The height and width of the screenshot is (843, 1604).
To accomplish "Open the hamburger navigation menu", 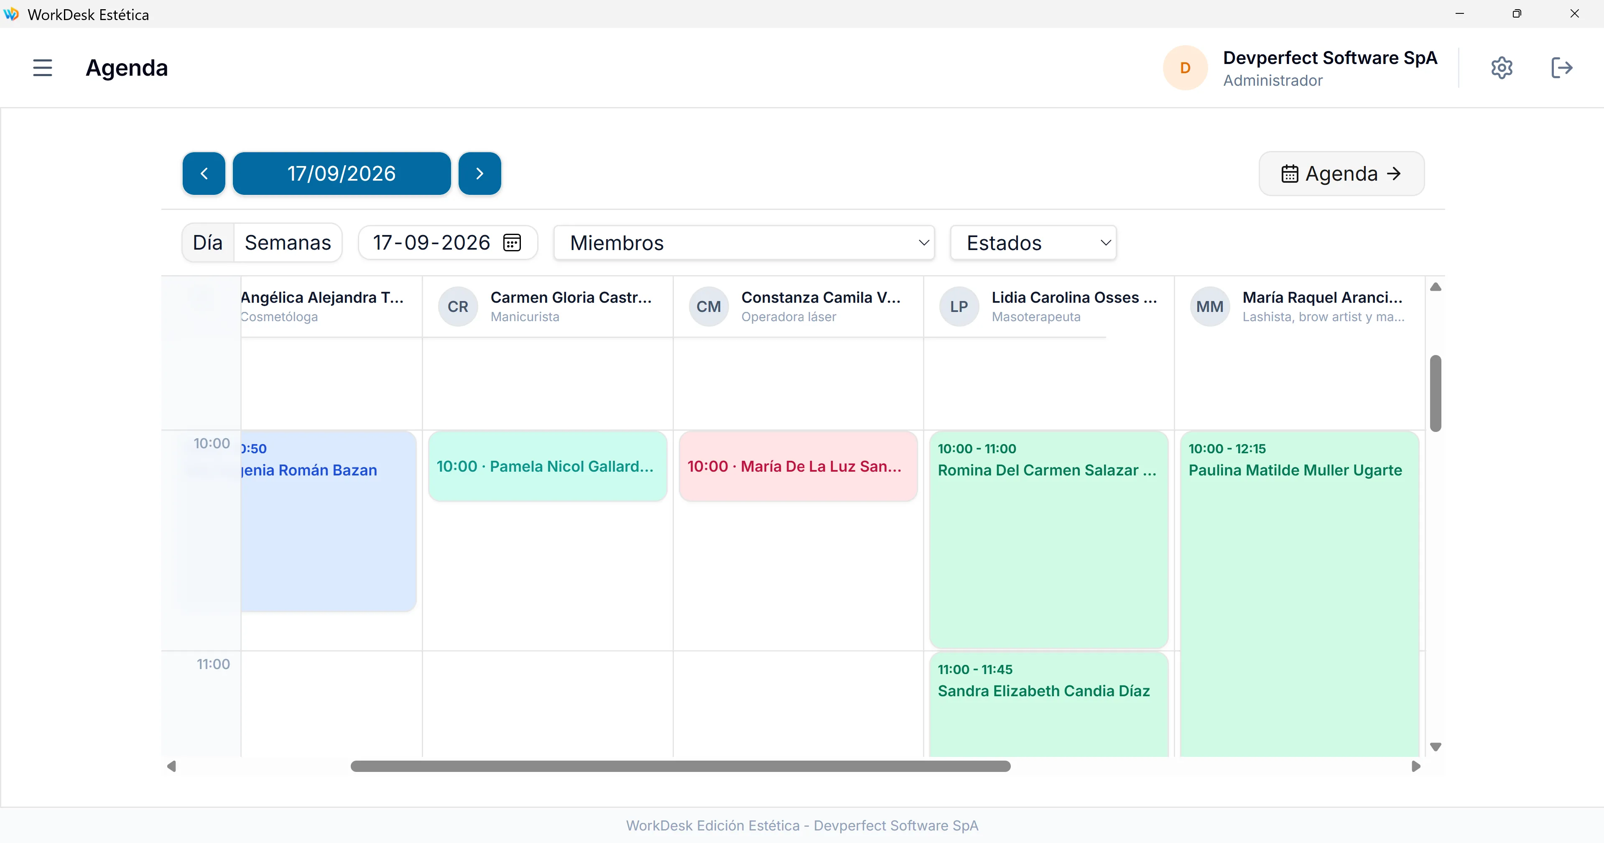I will pos(42,67).
